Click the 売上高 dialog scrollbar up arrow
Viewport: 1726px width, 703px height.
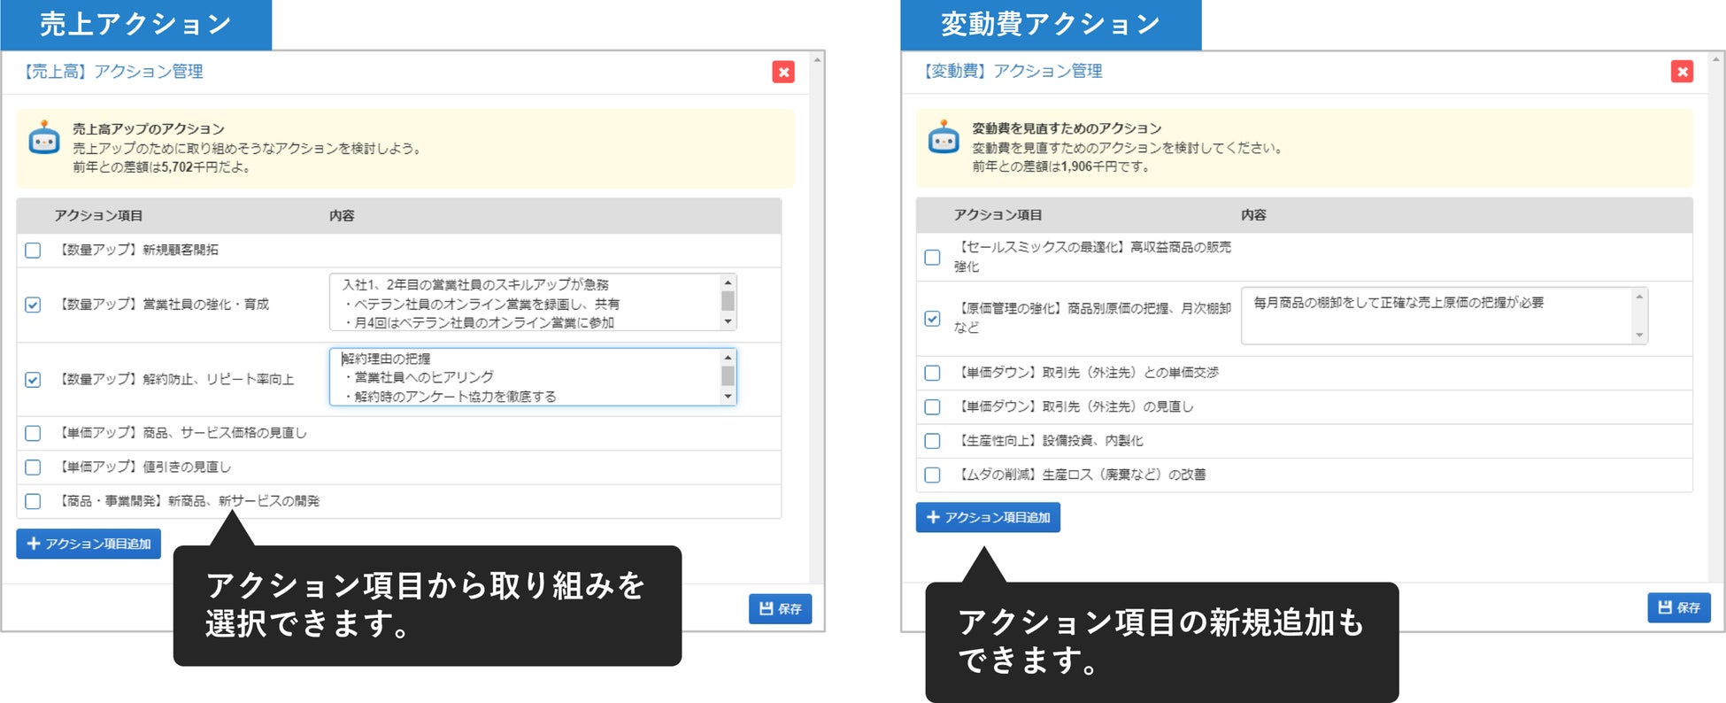click(x=818, y=59)
